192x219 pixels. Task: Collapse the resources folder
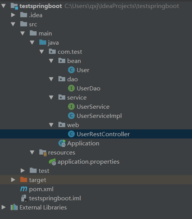[32, 153]
